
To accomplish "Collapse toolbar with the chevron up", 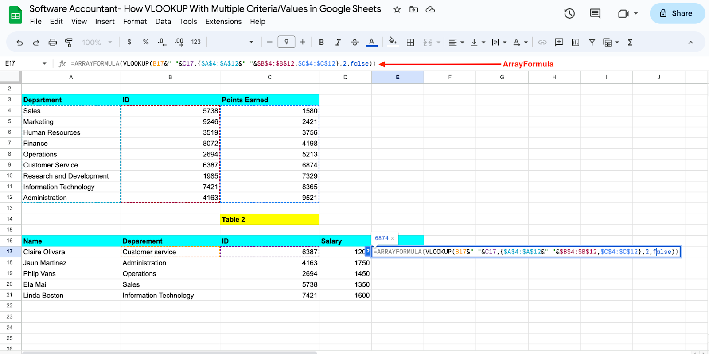I will [x=690, y=43].
